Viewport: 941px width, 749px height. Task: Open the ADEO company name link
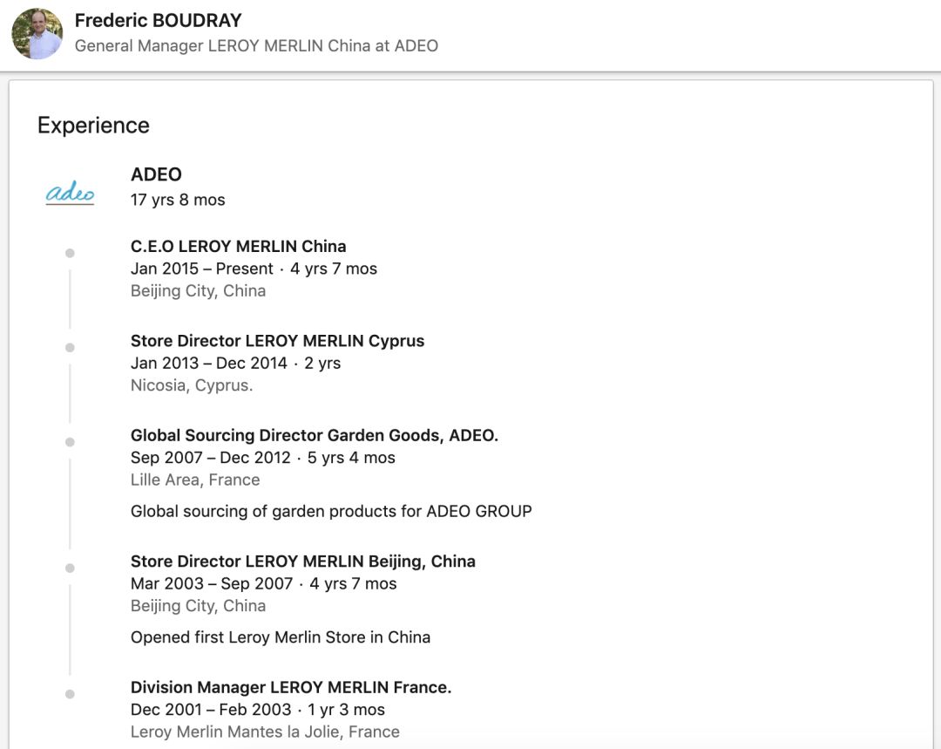pos(156,174)
